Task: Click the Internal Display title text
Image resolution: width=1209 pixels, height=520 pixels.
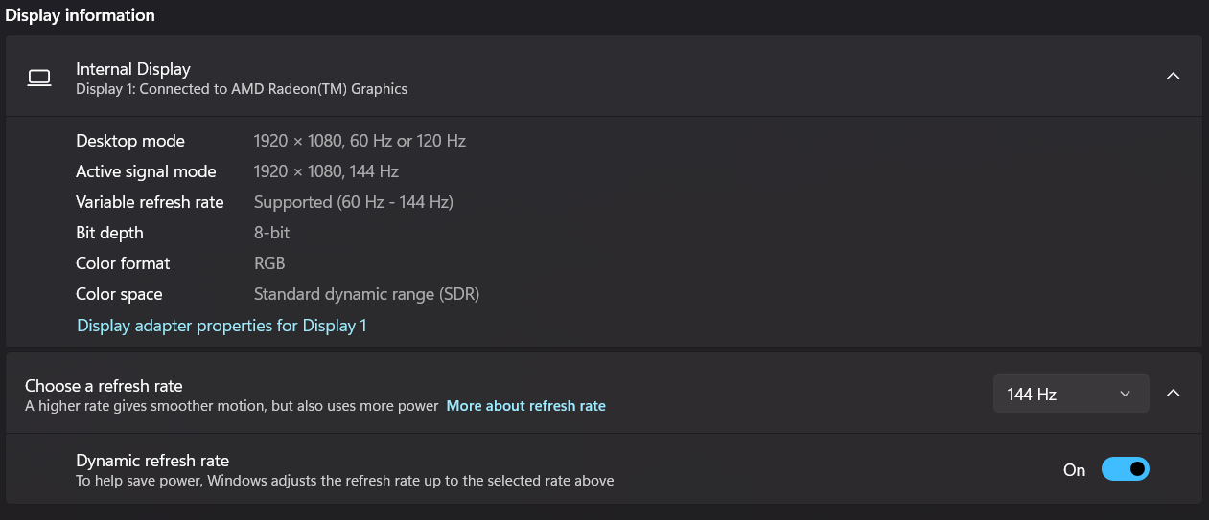Action: [x=133, y=69]
